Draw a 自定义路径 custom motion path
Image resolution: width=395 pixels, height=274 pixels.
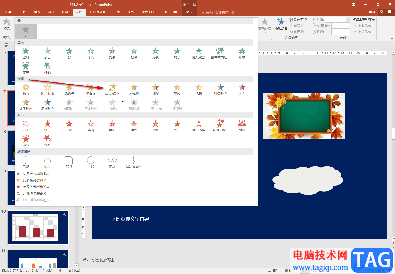tap(134, 162)
